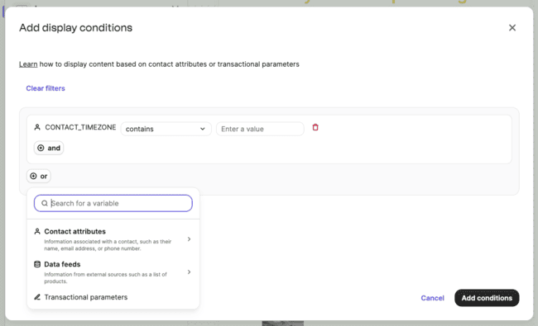The width and height of the screenshot is (538, 326).
Task: Select the Contact attributes menu entry
Action: (113, 239)
